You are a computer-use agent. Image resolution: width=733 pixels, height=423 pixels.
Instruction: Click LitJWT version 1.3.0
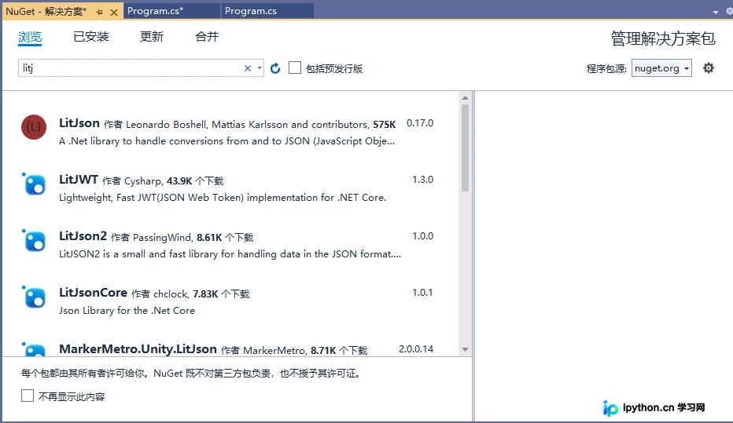[x=422, y=180]
